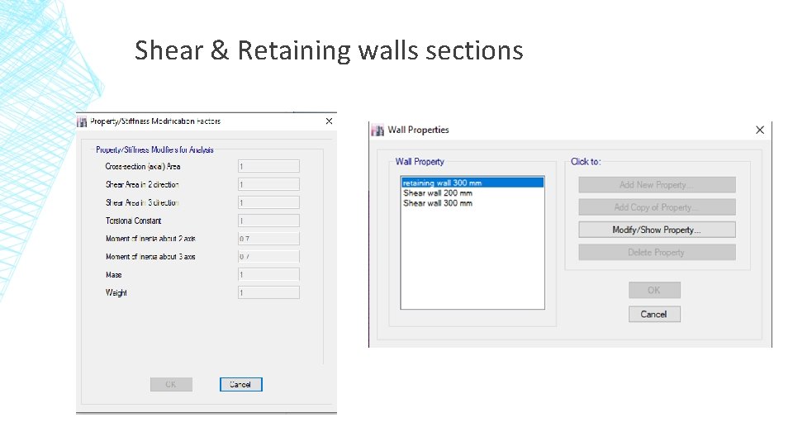Cancel the Stiffness Modification Factors dialog

click(x=240, y=384)
